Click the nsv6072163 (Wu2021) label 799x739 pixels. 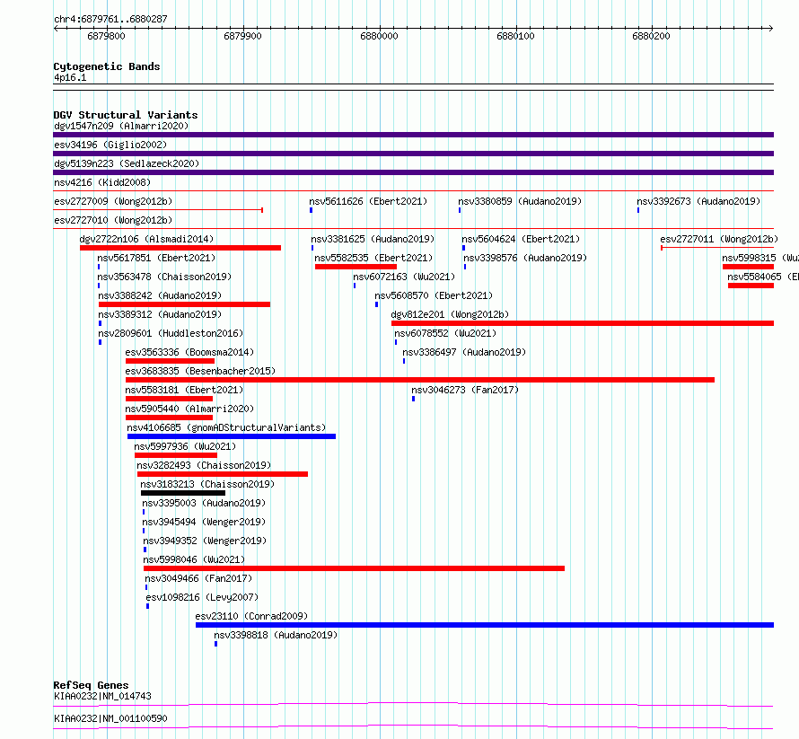click(x=404, y=277)
